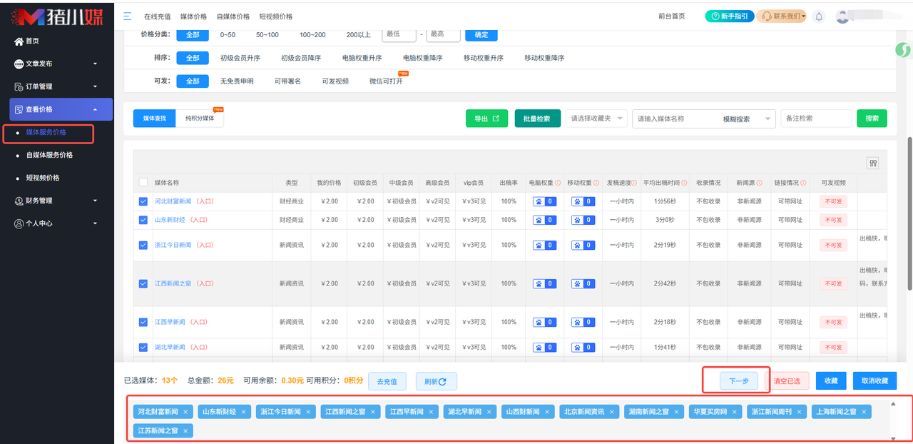Uncheck the 湖北早新闻 row checkbox

(x=143, y=347)
